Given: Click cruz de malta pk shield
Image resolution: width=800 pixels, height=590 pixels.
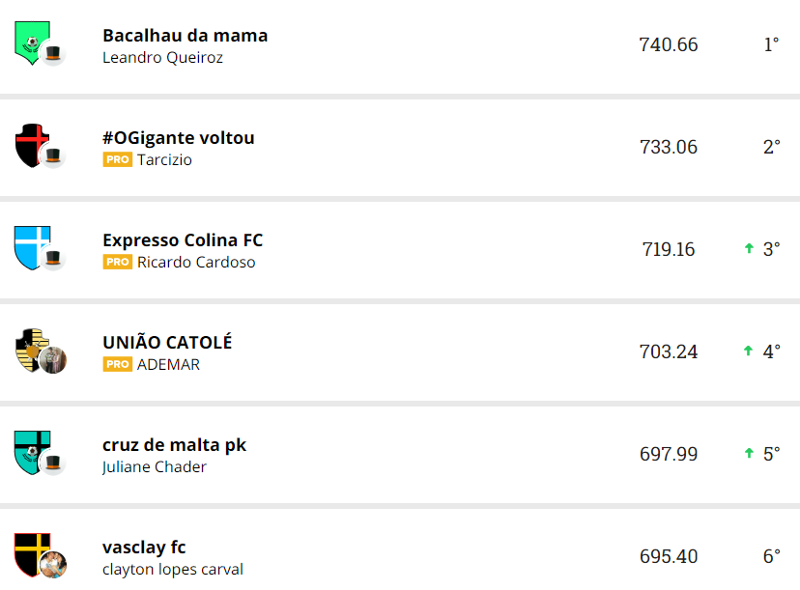Looking at the screenshot, I should (x=29, y=451).
